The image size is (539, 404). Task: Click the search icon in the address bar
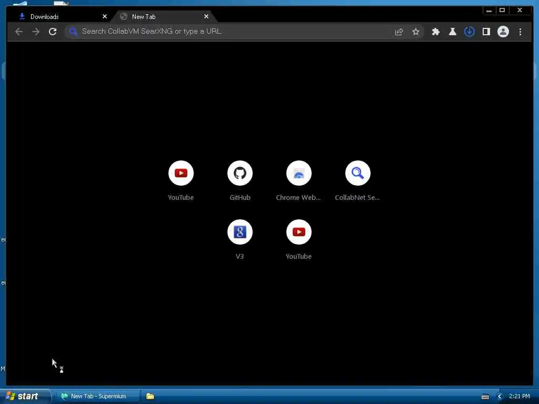click(73, 31)
